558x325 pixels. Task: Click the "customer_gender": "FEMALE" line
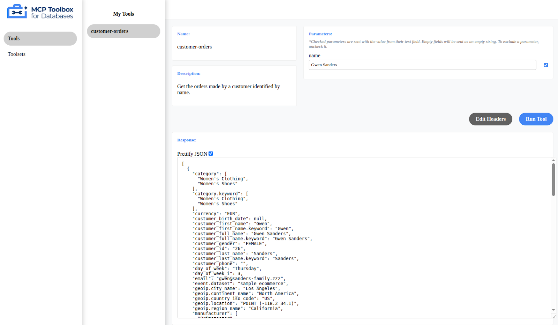pyautogui.click(x=229, y=243)
